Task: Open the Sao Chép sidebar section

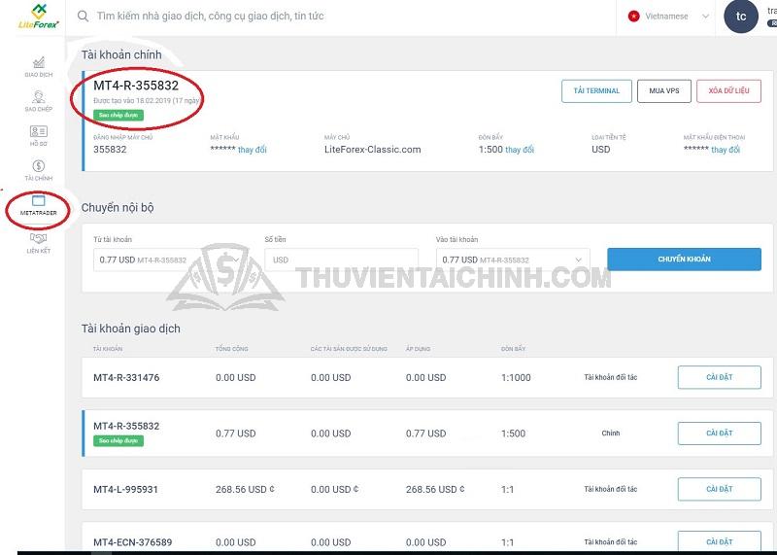Action: pyautogui.click(x=38, y=101)
